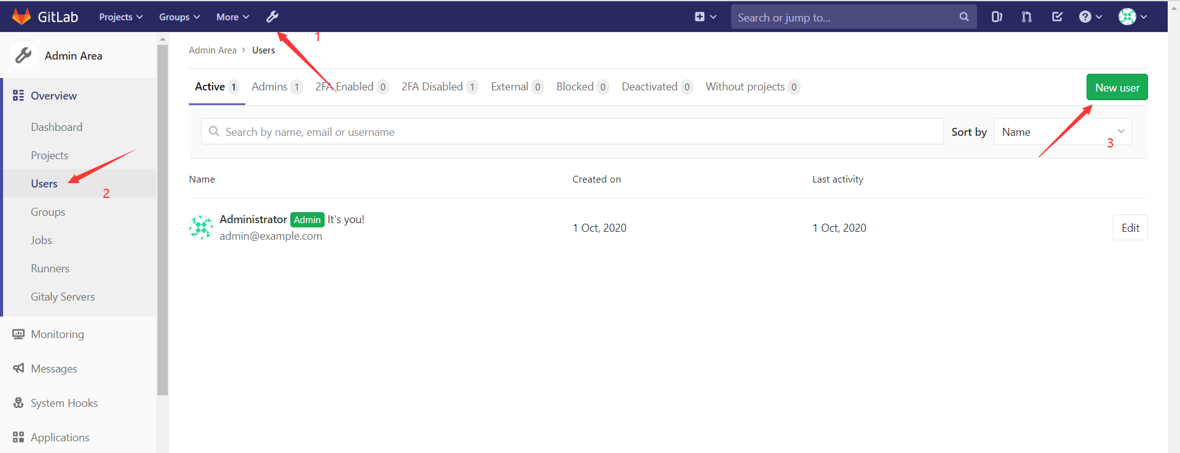Click the Administrator avatar in user row
The height and width of the screenshot is (453, 1180).
point(201,227)
